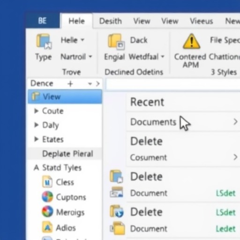Open the BE tab
Screen dimensions: 240x240
tap(42, 21)
